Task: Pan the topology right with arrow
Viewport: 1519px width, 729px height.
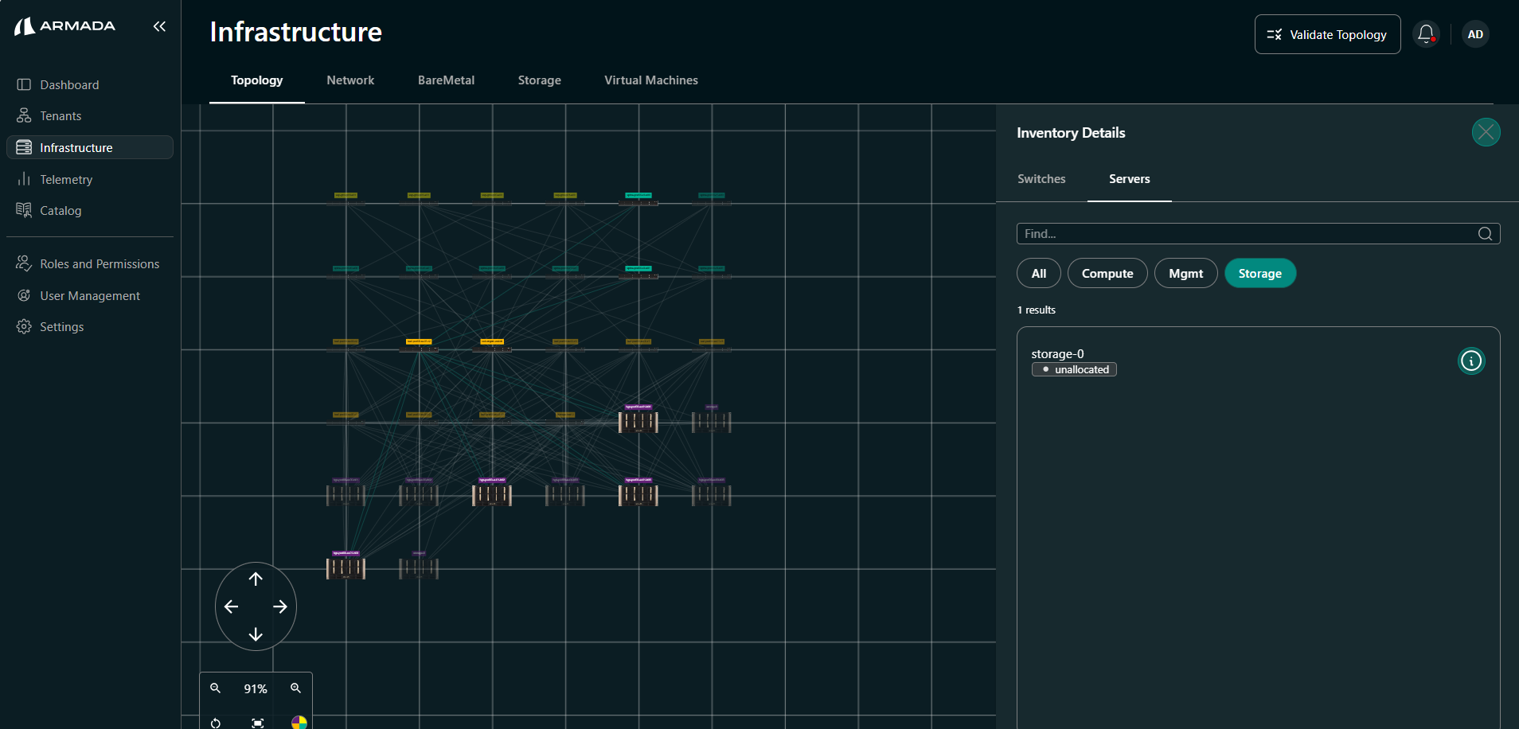Action: click(280, 607)
